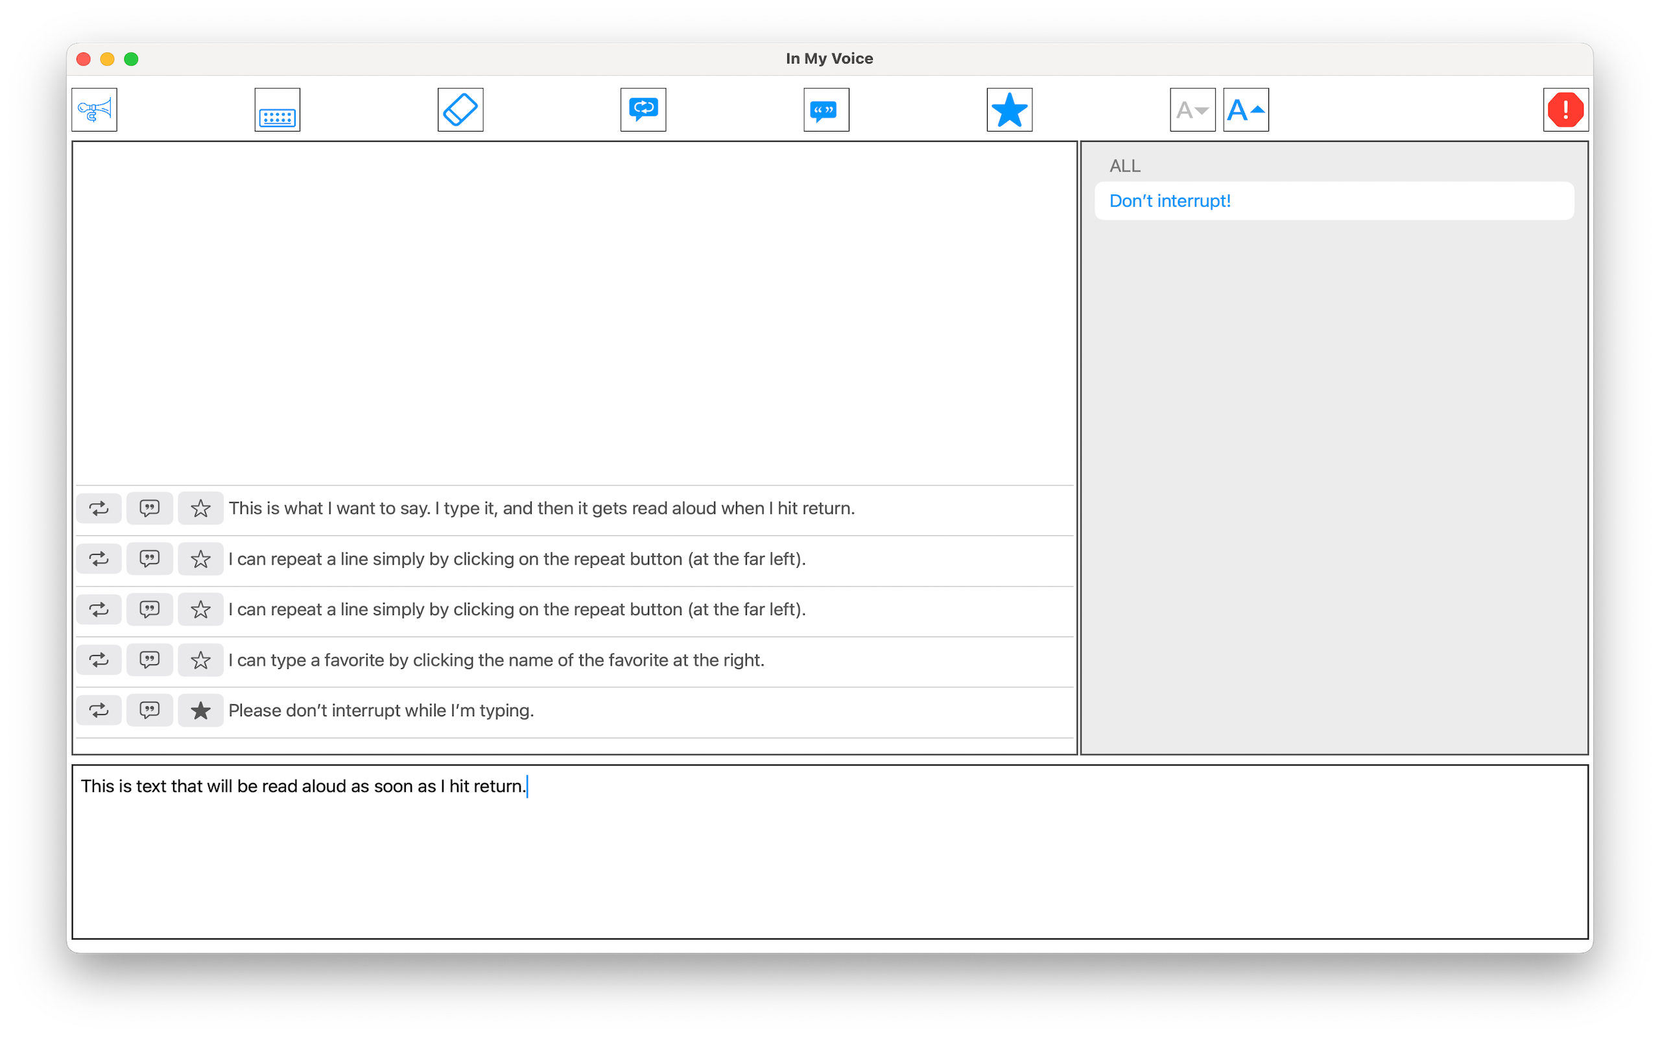1660x1037 pixels.
Task: Click the ALL favorites header
Action: [x=1125, y=166]
